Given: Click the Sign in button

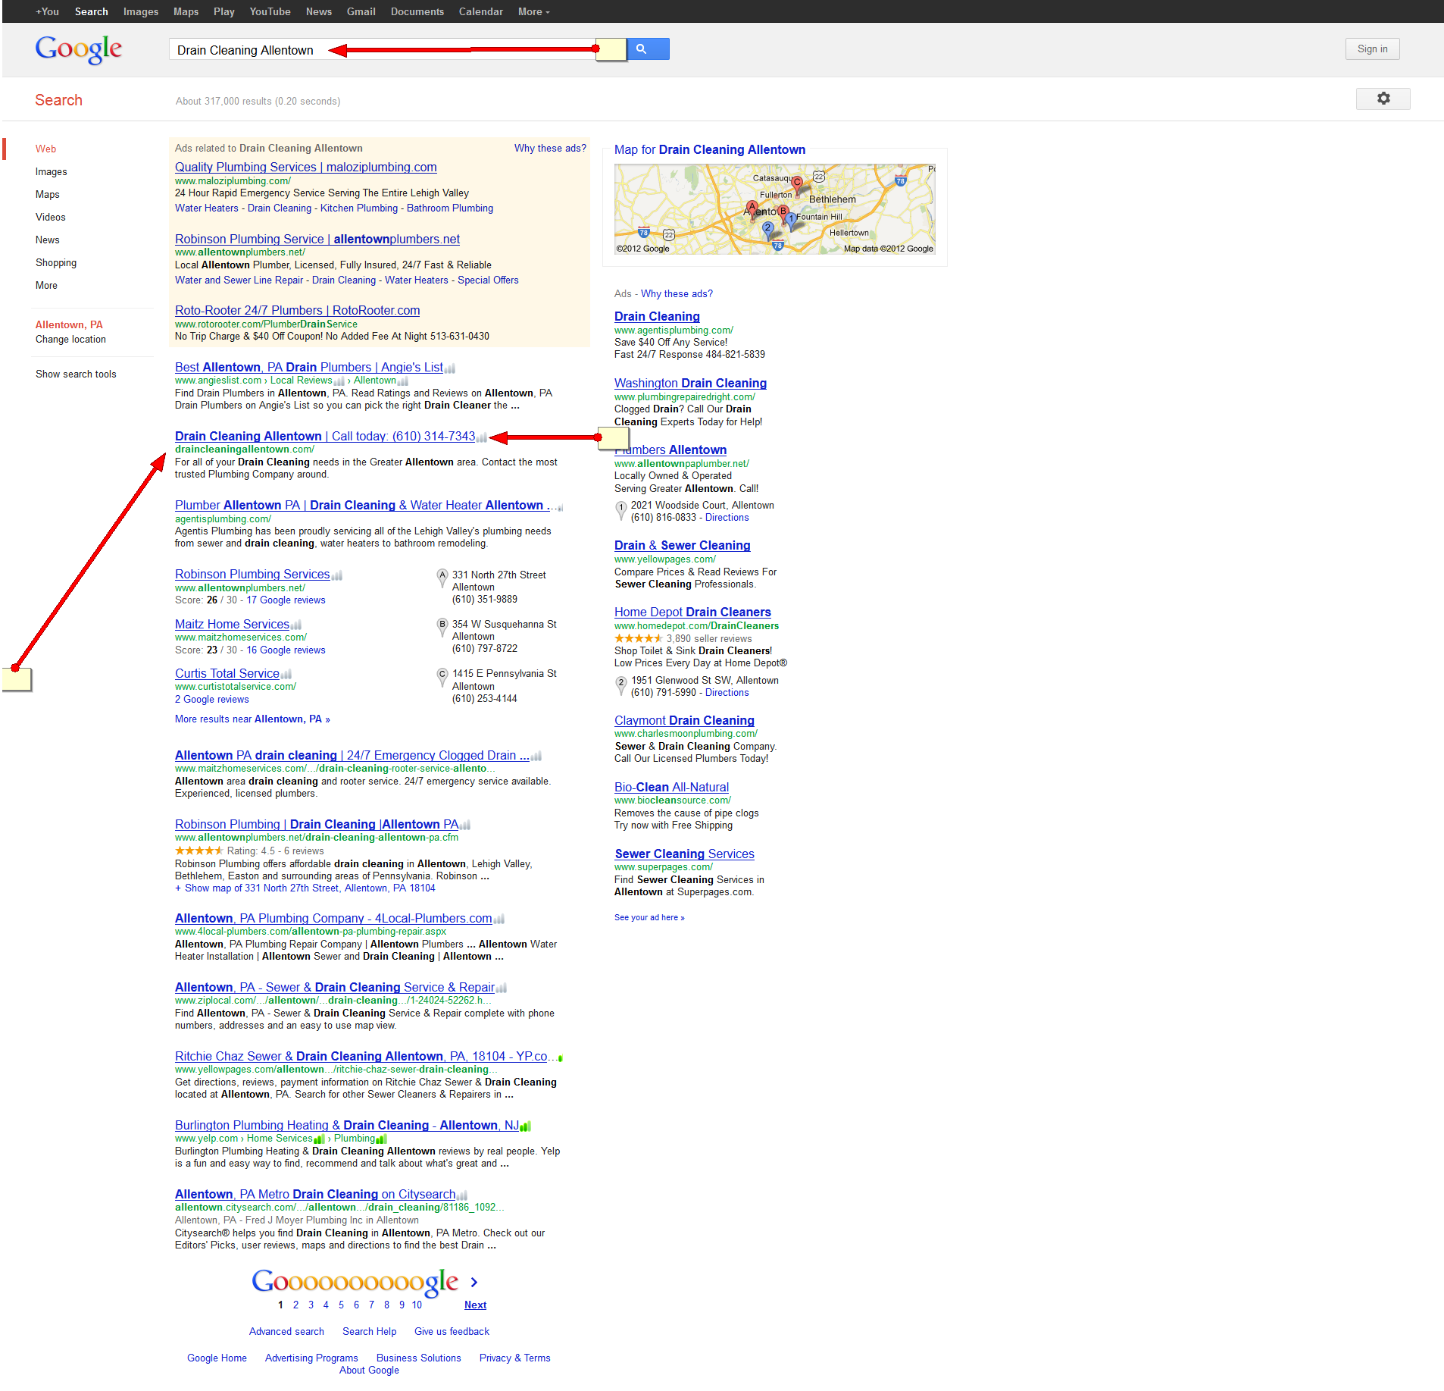Looking at the screenshot, I should click(x=1373, y=49).
